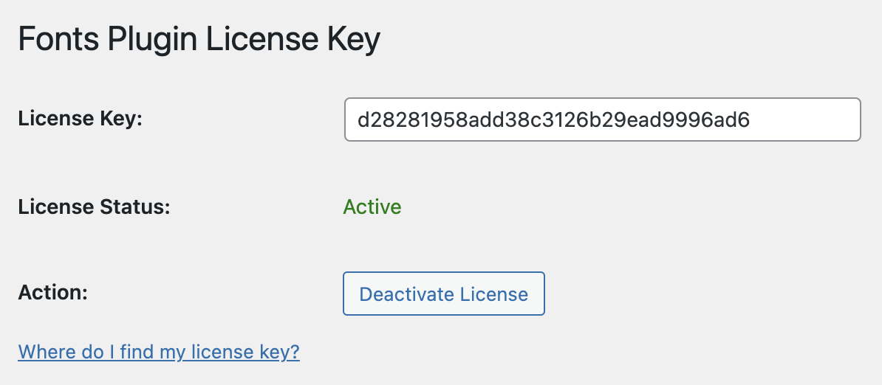Click the word 'Plugin' in the page title
Viewport: 882px width, 385px height.
pos(152,41)
